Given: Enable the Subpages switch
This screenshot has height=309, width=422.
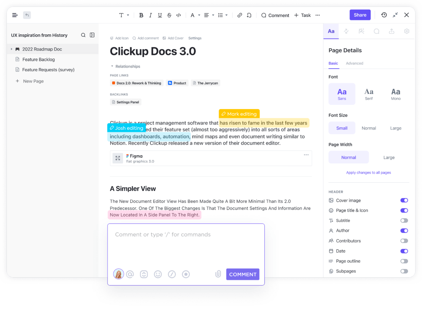Looking at the screenshot, I should [404, 271].
